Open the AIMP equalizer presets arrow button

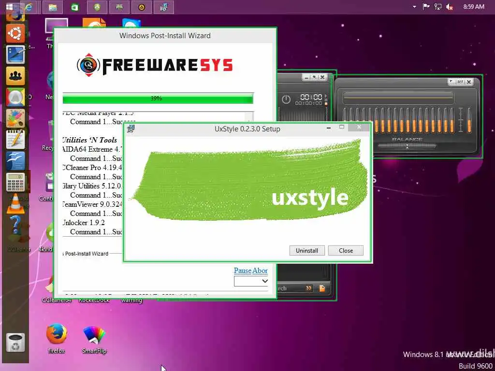[451, 82]
